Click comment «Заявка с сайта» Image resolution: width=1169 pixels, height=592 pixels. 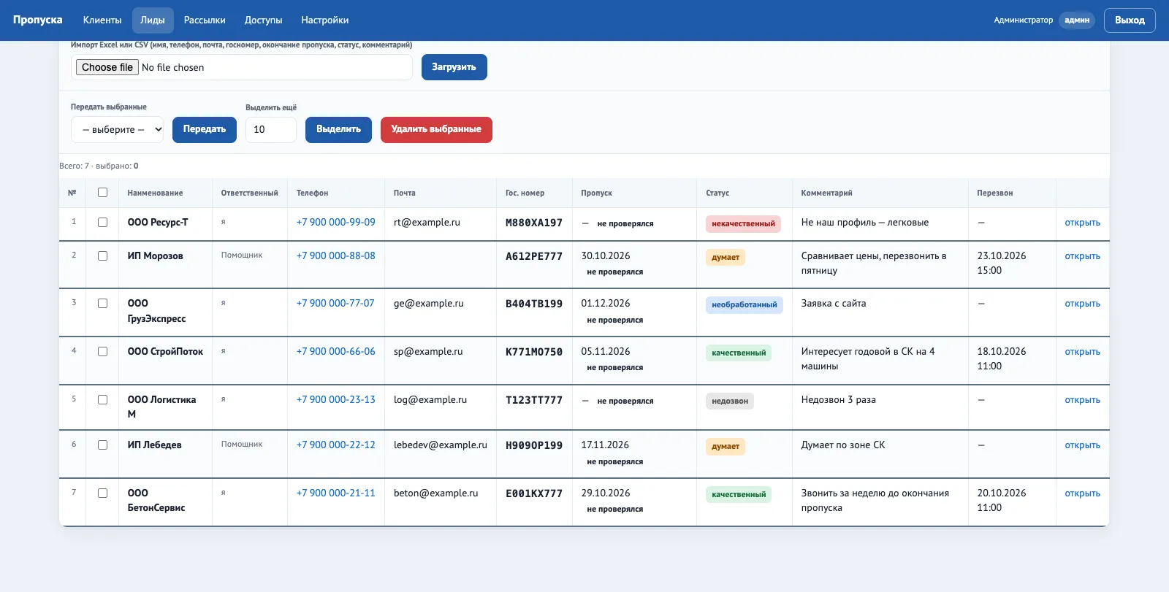[833, 303]
